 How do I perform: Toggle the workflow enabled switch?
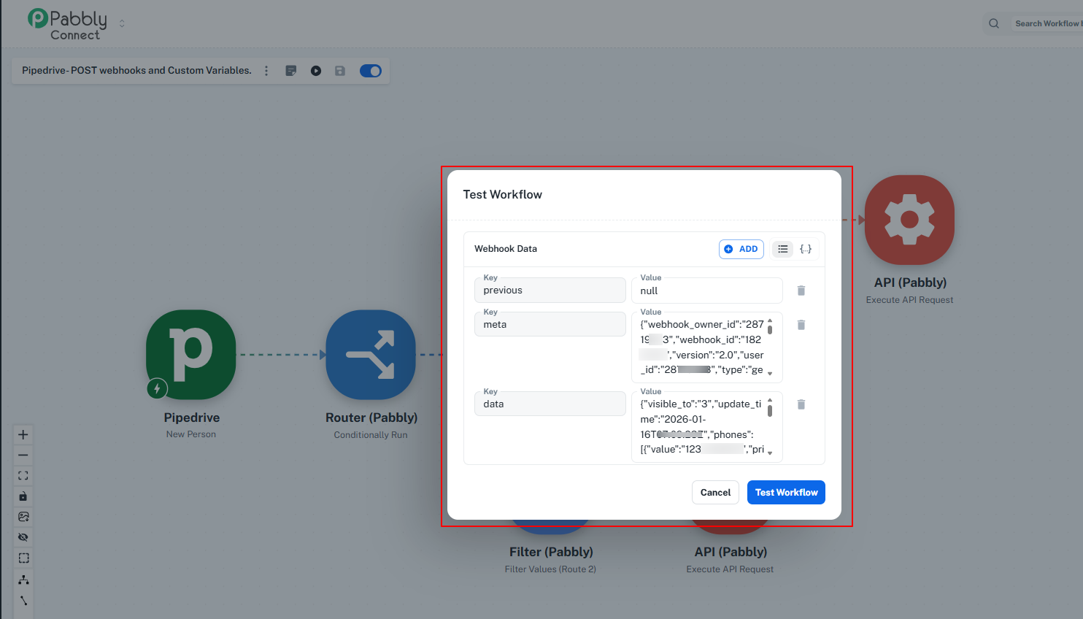tap(371, 71)
